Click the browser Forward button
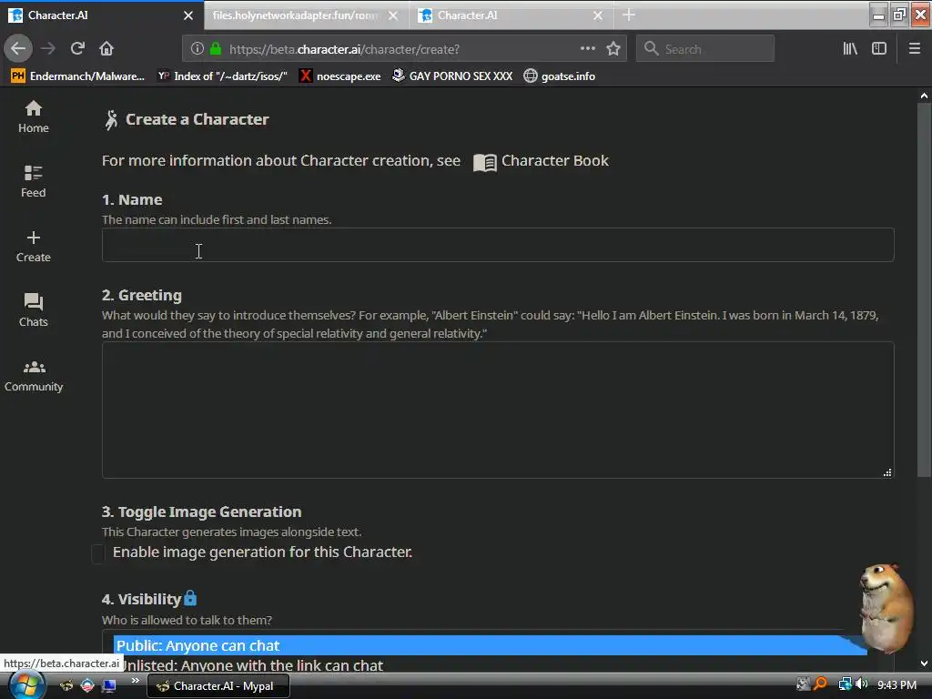This screenshot has height=699, width=932. (48, 49)
